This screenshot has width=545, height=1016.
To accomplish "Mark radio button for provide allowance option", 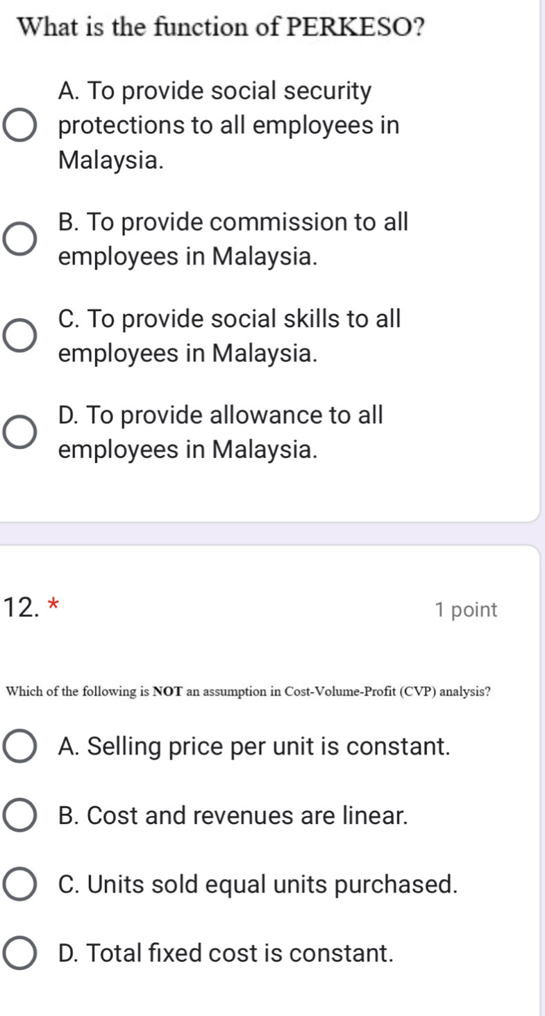I will (x=19, y=432).
